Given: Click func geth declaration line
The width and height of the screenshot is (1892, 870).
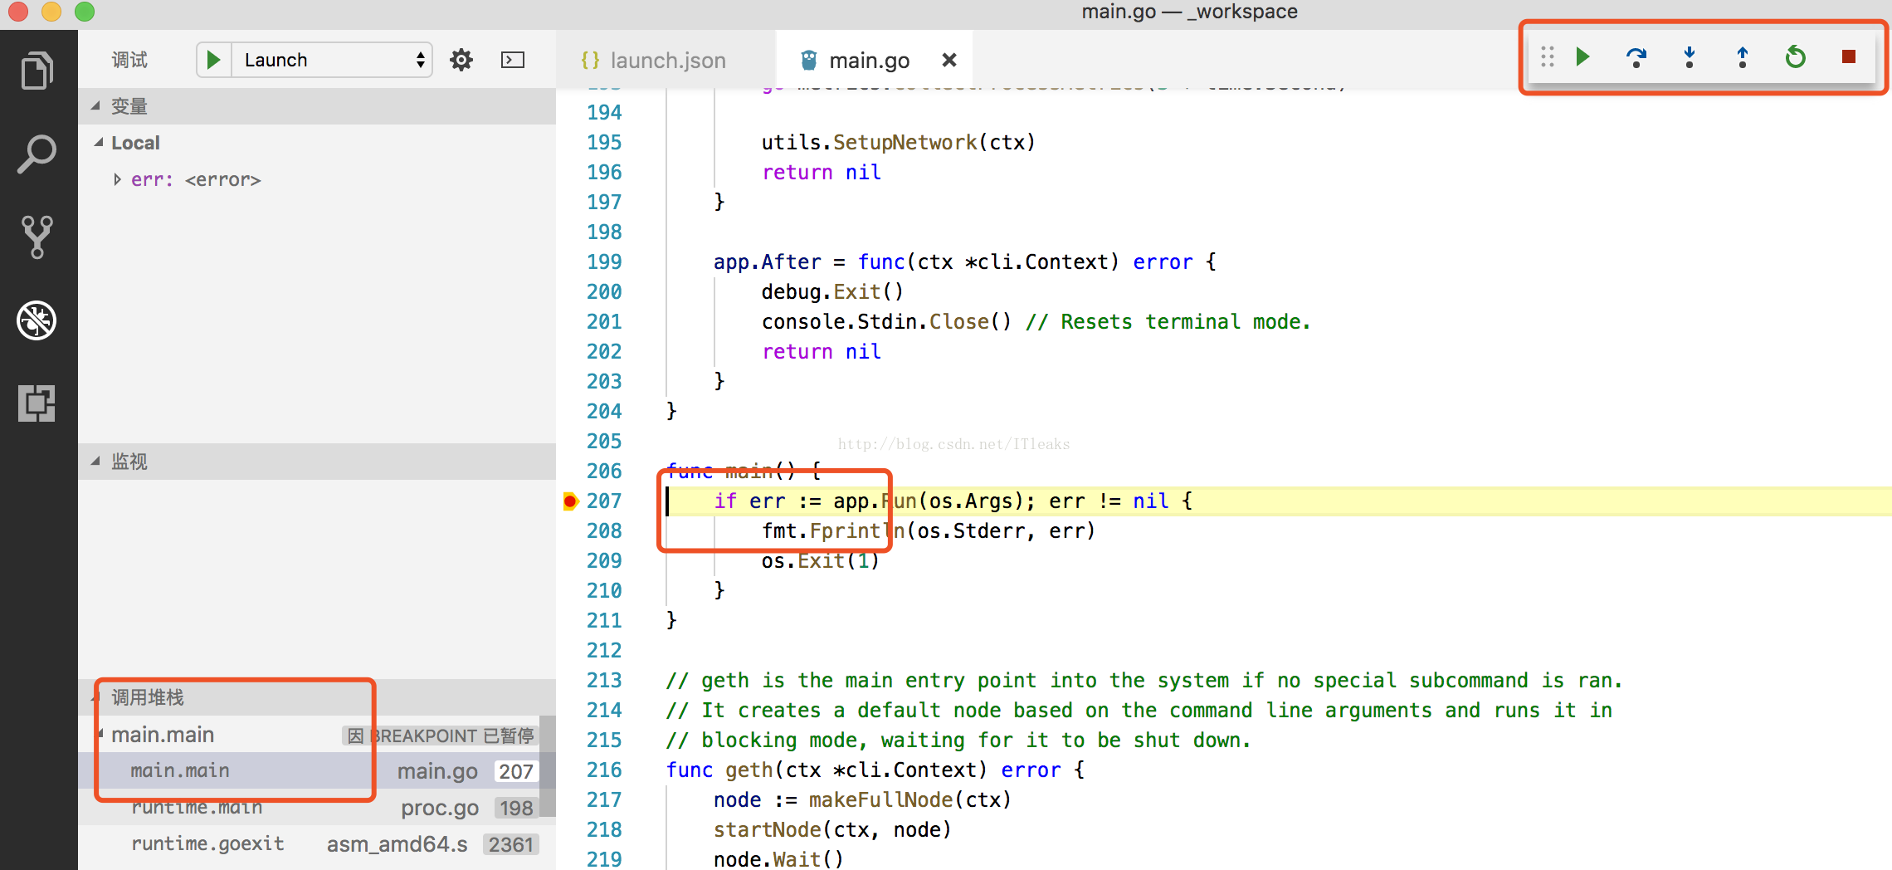Looking at the screenshot, I should [x=875, y=770].
